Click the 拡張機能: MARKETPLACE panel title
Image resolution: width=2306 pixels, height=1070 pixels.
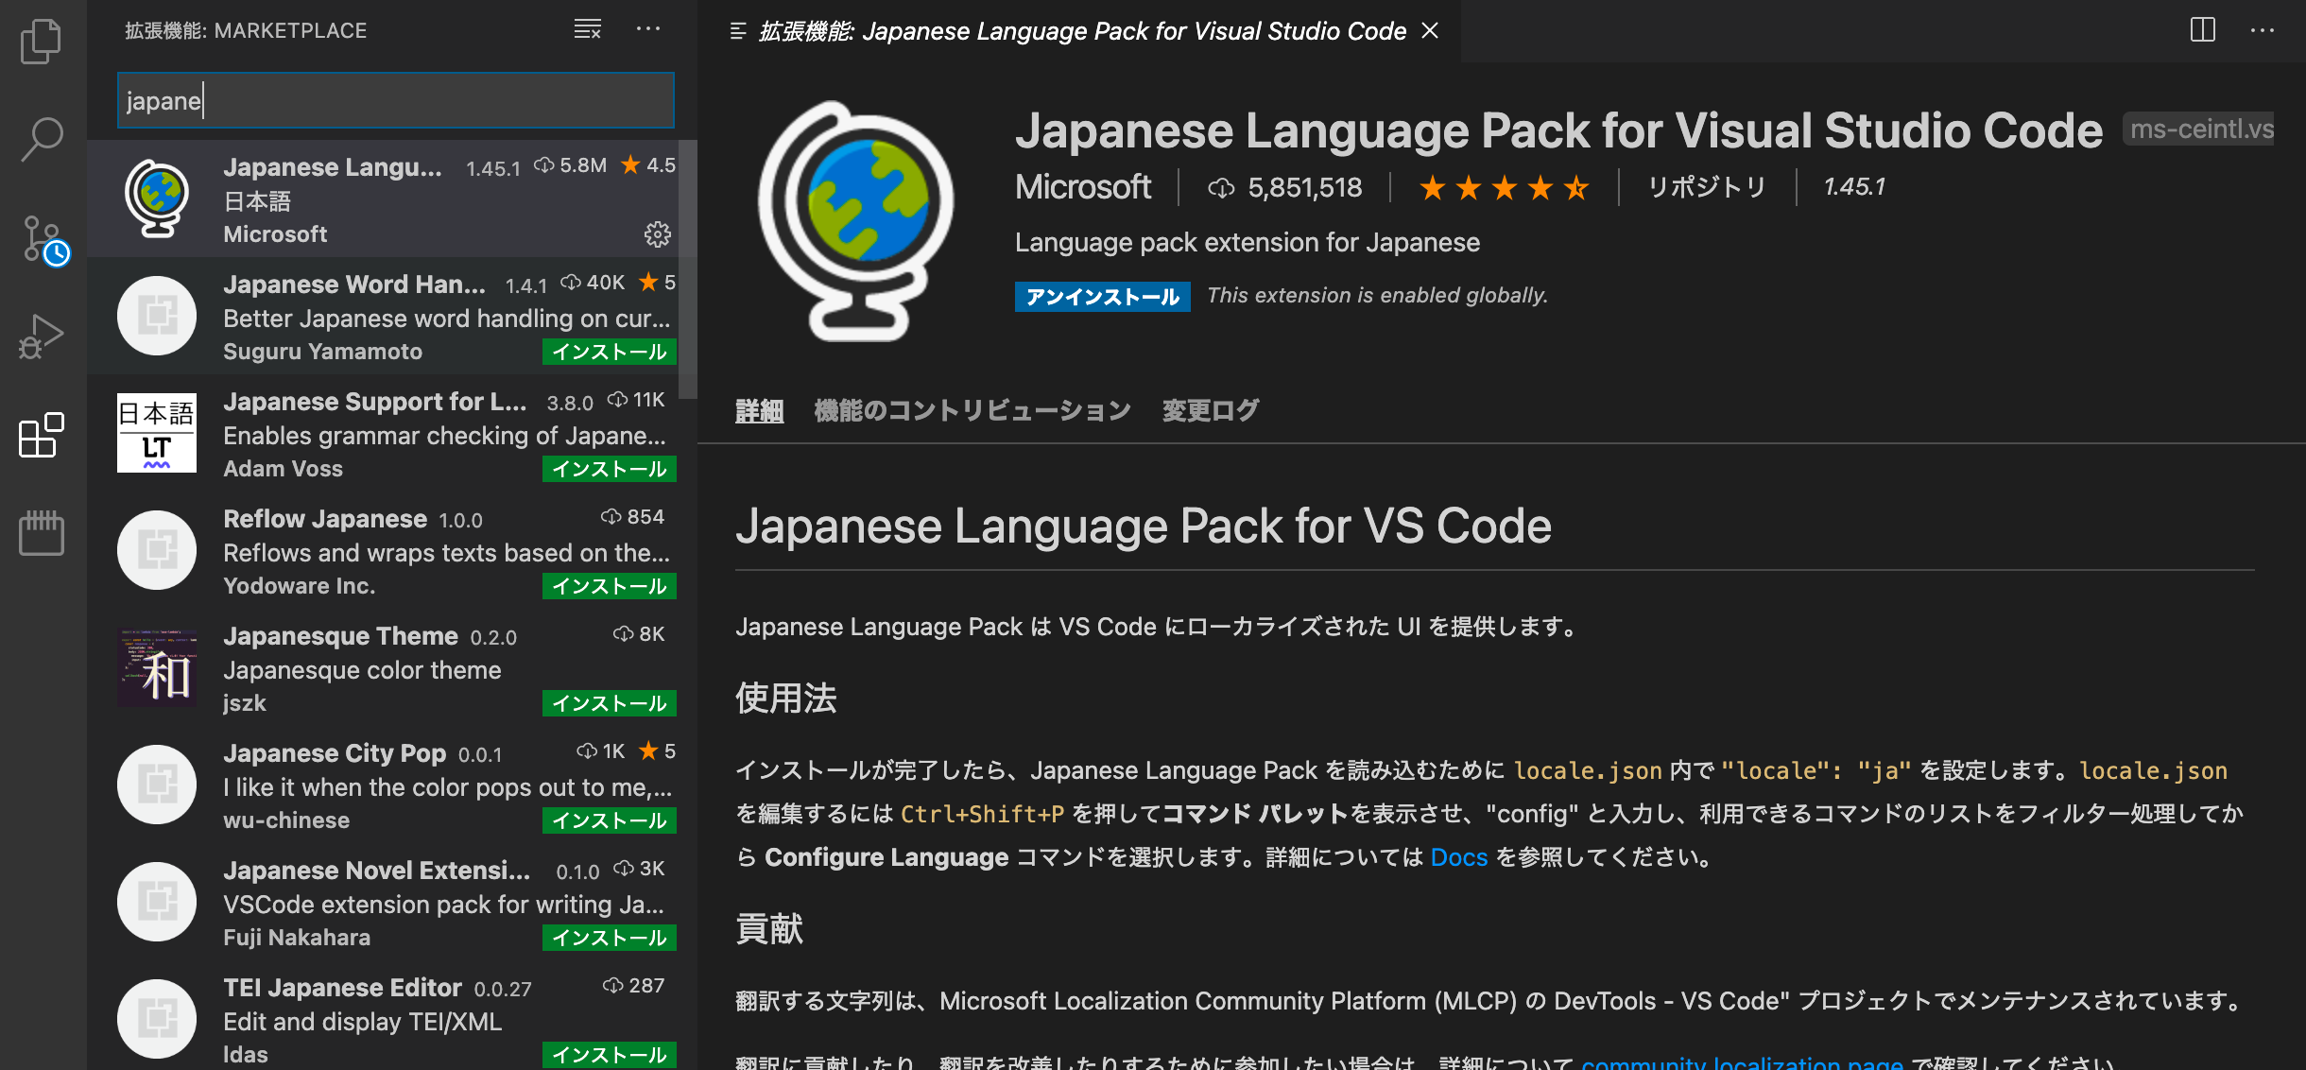point(246,30)
